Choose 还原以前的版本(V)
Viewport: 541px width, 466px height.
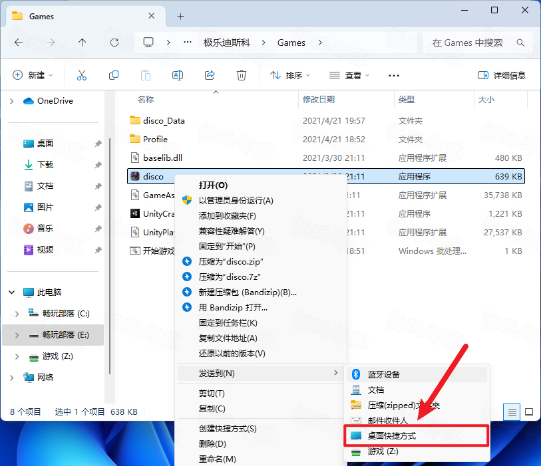(x=262, y=353)
